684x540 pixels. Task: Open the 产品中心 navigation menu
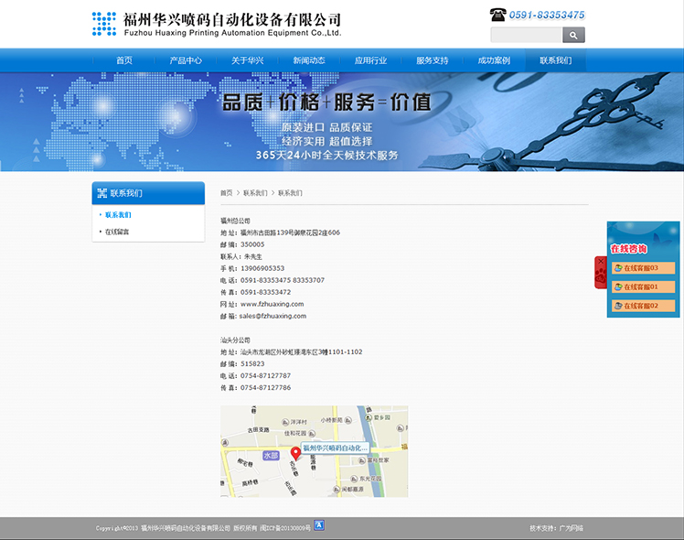(x=186, y=60)
